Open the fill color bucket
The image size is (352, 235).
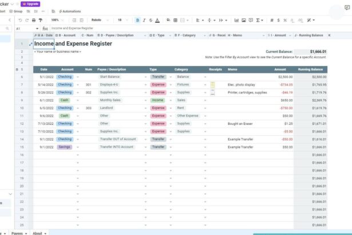168,20
